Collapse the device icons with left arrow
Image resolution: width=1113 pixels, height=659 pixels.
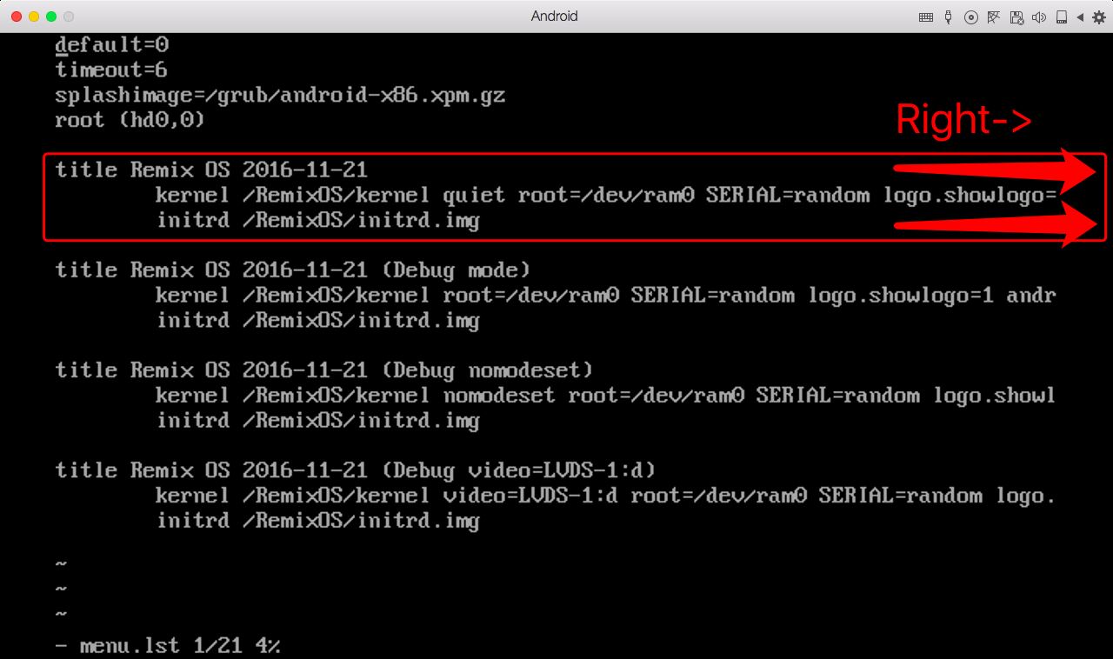1080,17
